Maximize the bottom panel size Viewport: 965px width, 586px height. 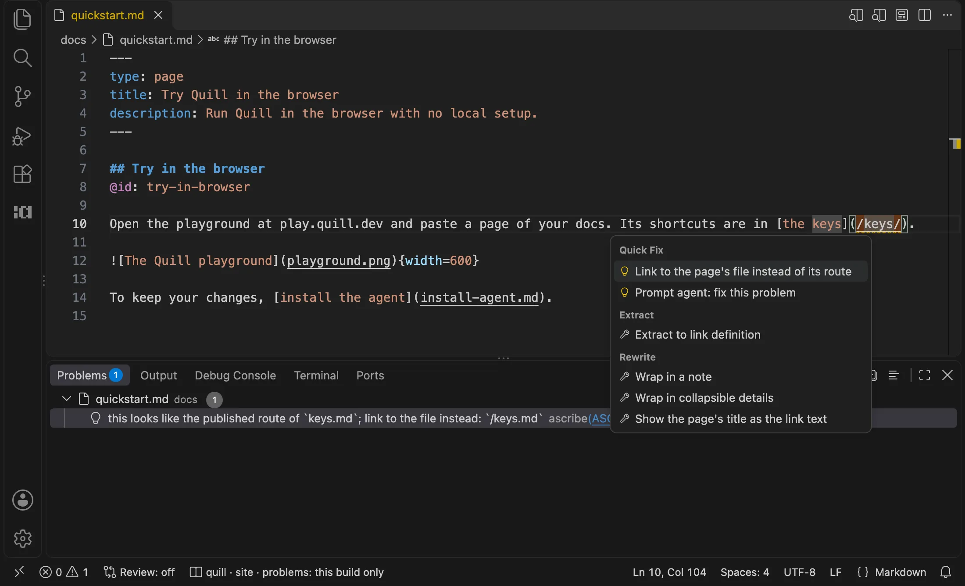(925, 375)
